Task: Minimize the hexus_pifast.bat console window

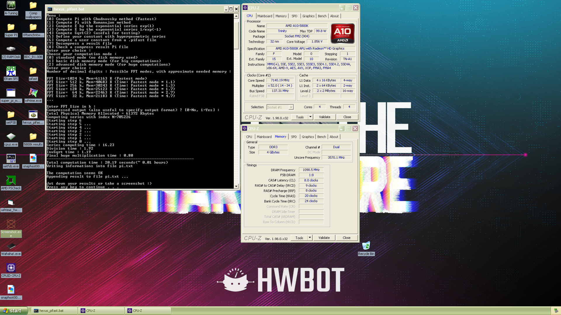Action: 226,9
